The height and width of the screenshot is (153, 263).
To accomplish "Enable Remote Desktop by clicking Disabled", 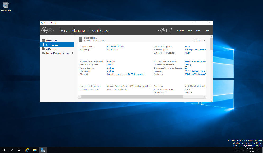I will (x=110, y=68).
